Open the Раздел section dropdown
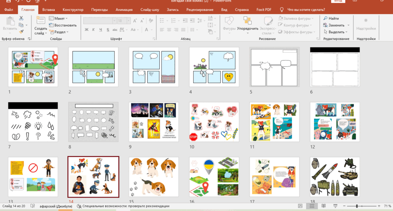 click(x=59, y=32)
